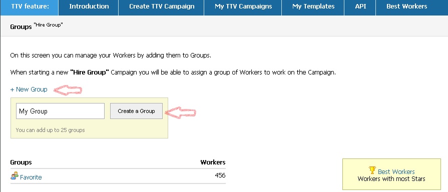The height and width of the screenshot is (192, 448).
Task: Open Best Workers tab in top navigation
Action: pos(406,6)
